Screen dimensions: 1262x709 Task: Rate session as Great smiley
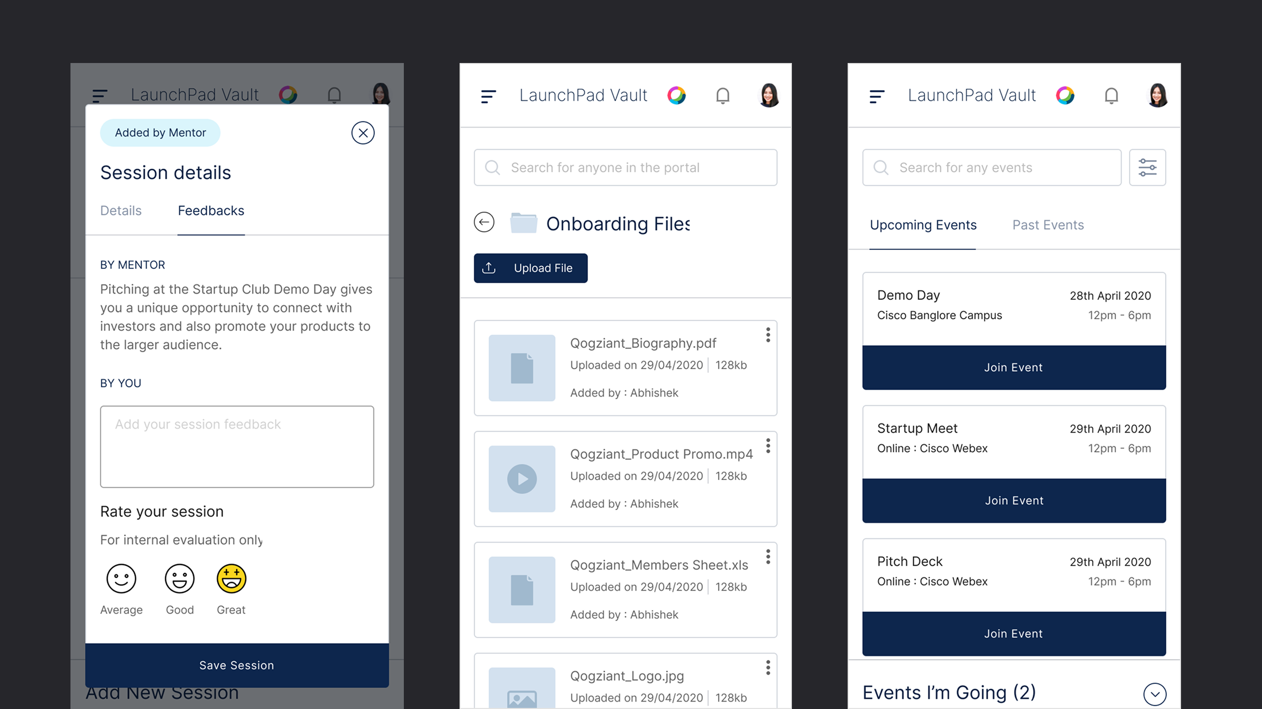coord(231,579)
